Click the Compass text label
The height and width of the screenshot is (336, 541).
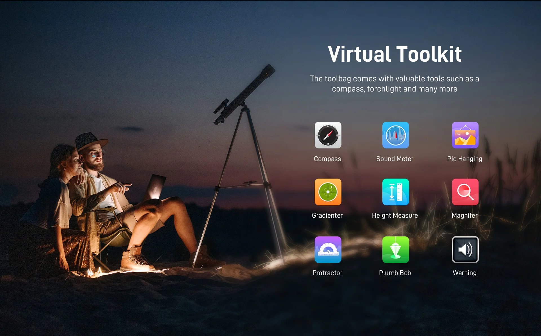pyautogui.click(x=327, y=159)
